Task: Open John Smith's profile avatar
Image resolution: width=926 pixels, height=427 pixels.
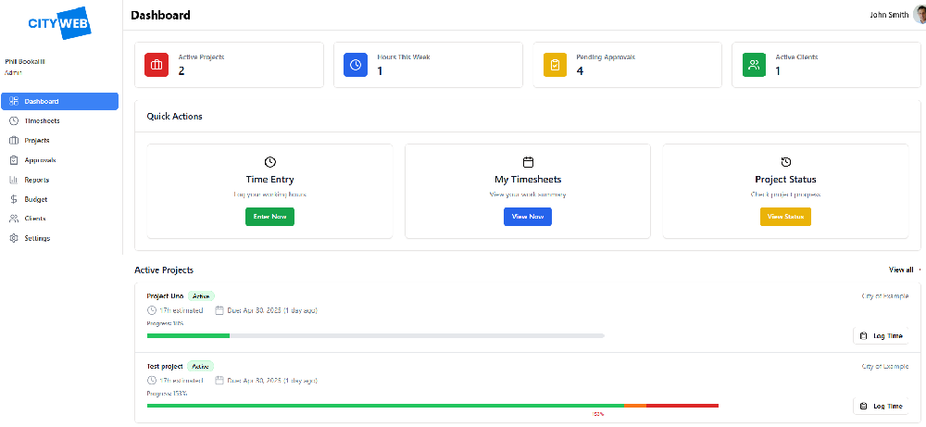Action: point(919,14)
